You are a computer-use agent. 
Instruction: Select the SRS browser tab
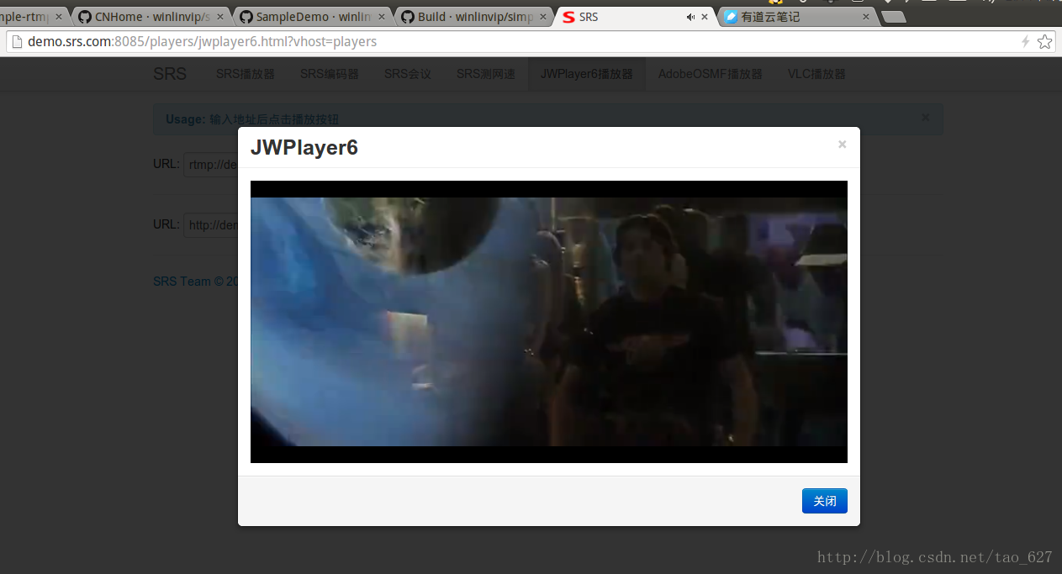(x=635, y=17)
